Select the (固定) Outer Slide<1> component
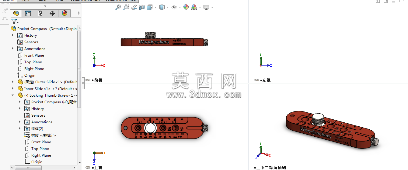The width and height of the screenshot is (408, 170). click(x=47, y=82)
